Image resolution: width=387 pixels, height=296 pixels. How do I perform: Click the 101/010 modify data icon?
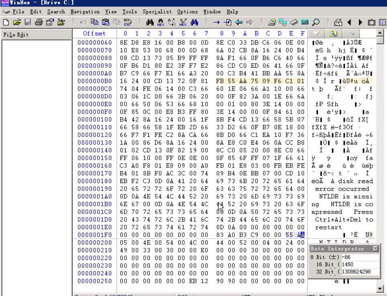(x=128, y=22)
